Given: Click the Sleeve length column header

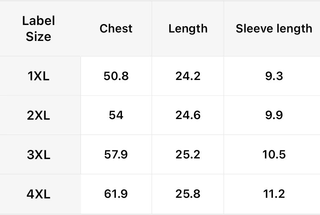Looking at the screenshot, I should click(274, 29).
